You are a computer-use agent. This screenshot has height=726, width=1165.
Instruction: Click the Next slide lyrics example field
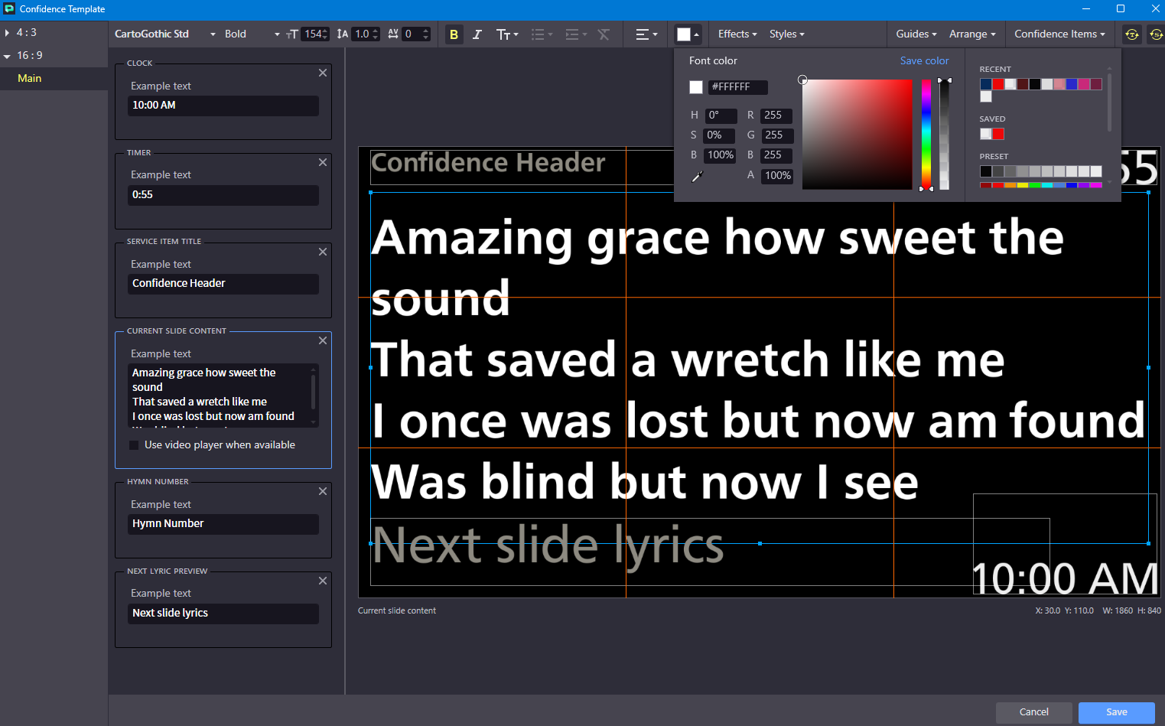223,614
